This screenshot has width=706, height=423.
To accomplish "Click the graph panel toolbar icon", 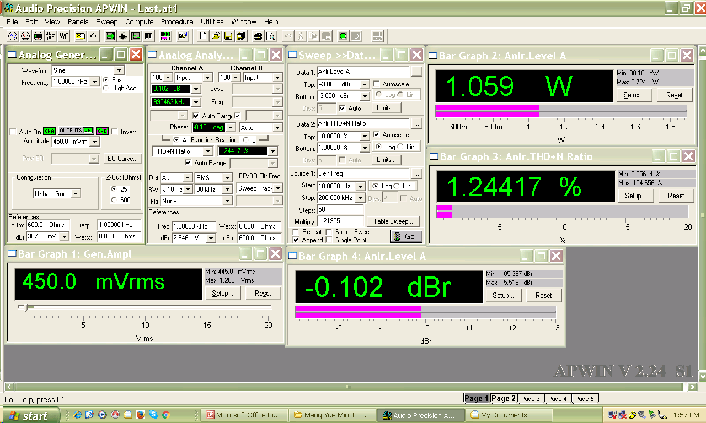I will click(x=136, y=36).
